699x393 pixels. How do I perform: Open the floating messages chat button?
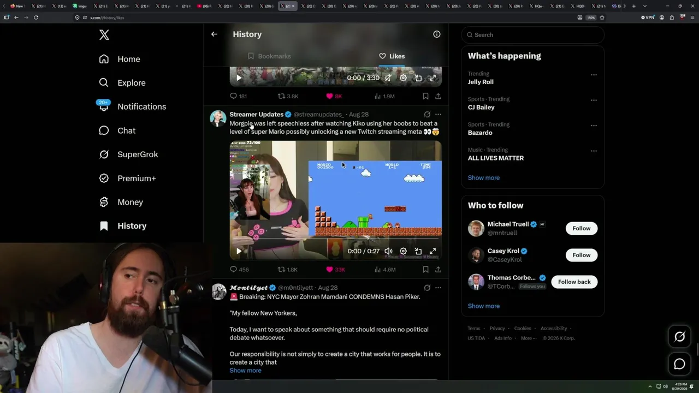pyautogui.click(x=679, y=364)
